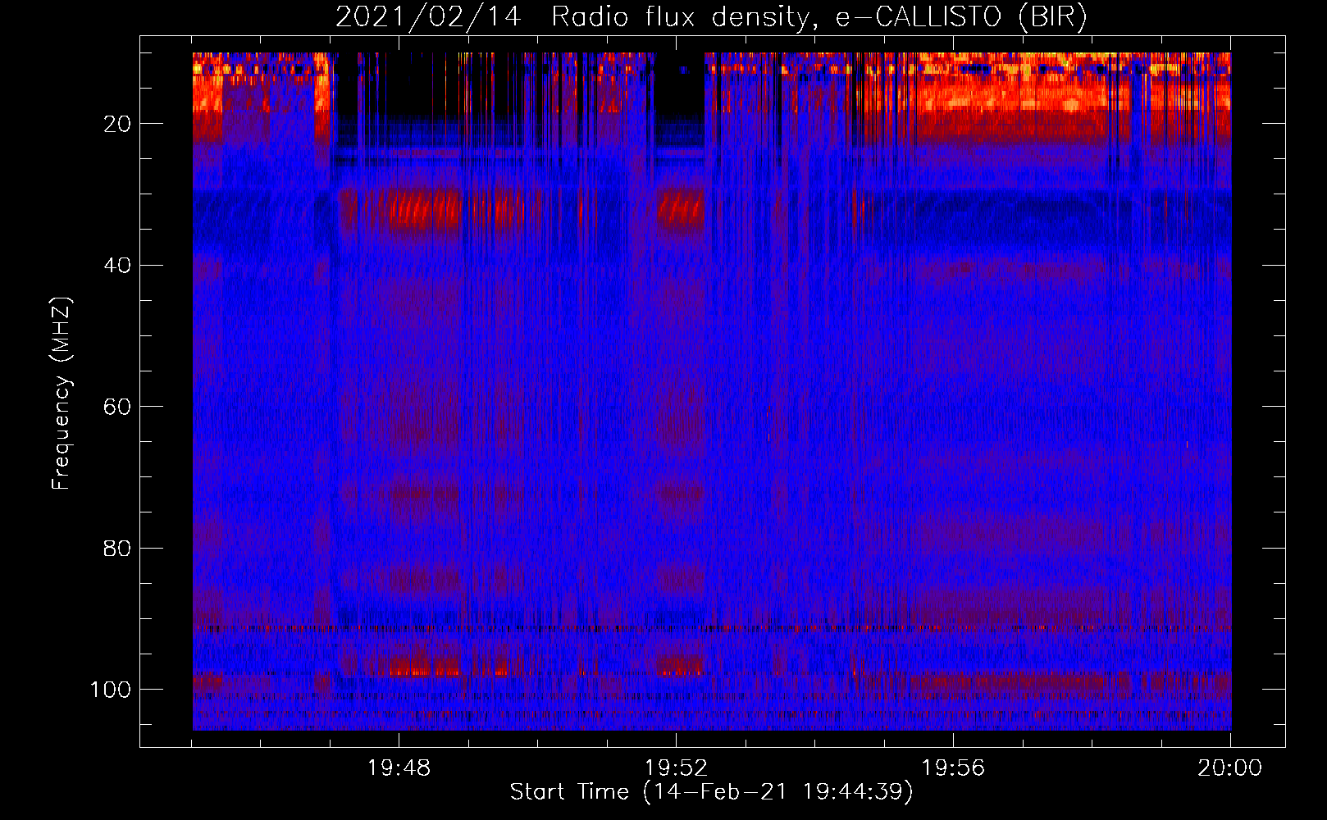Click the 20:00 time tick label
This screenshot has height=820, width=1327.
1229,768
